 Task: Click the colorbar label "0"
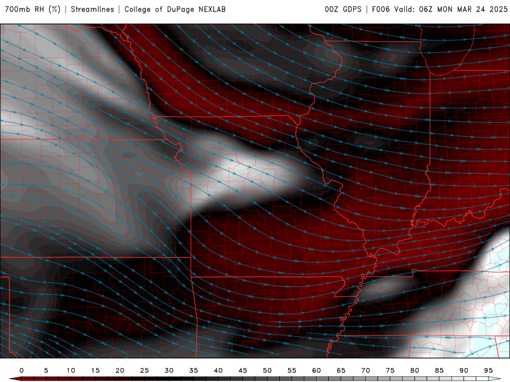(22, 371)
